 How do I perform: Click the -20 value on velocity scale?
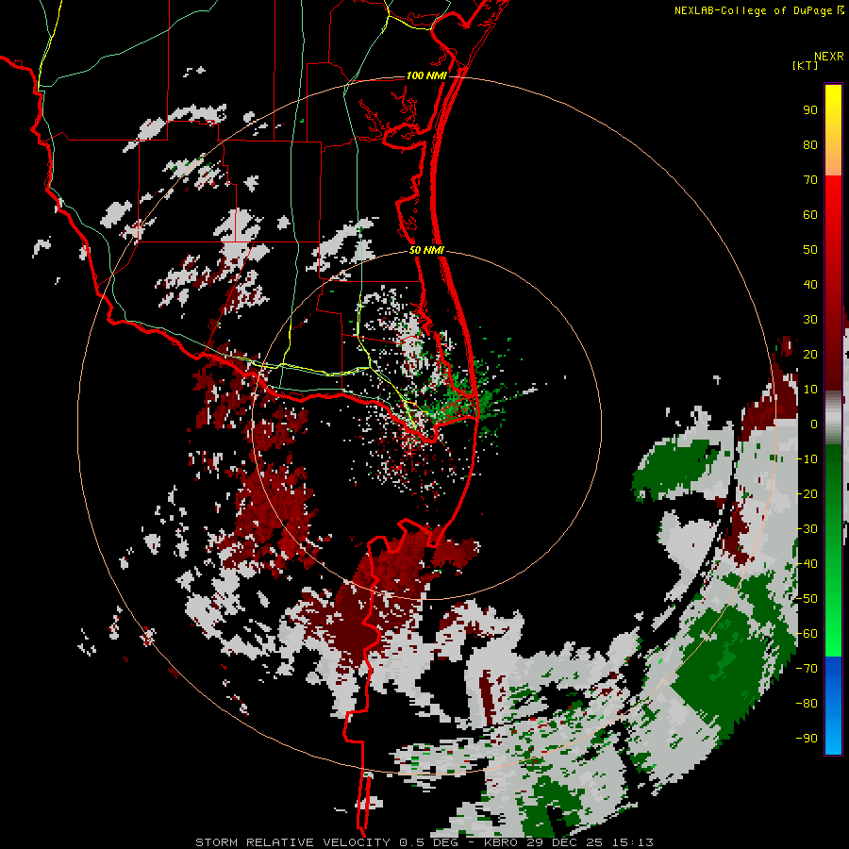807,494
